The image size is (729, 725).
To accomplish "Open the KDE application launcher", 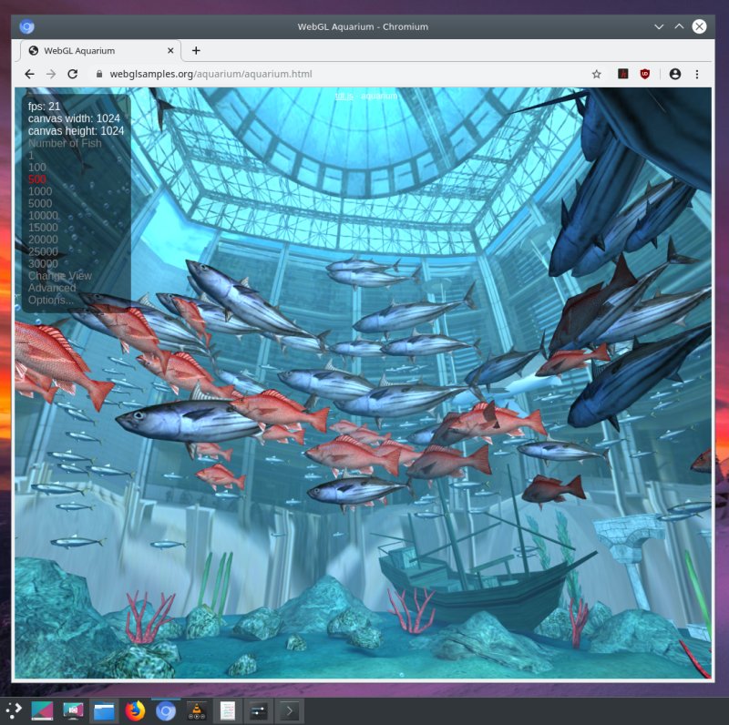I will coord(15,710).
